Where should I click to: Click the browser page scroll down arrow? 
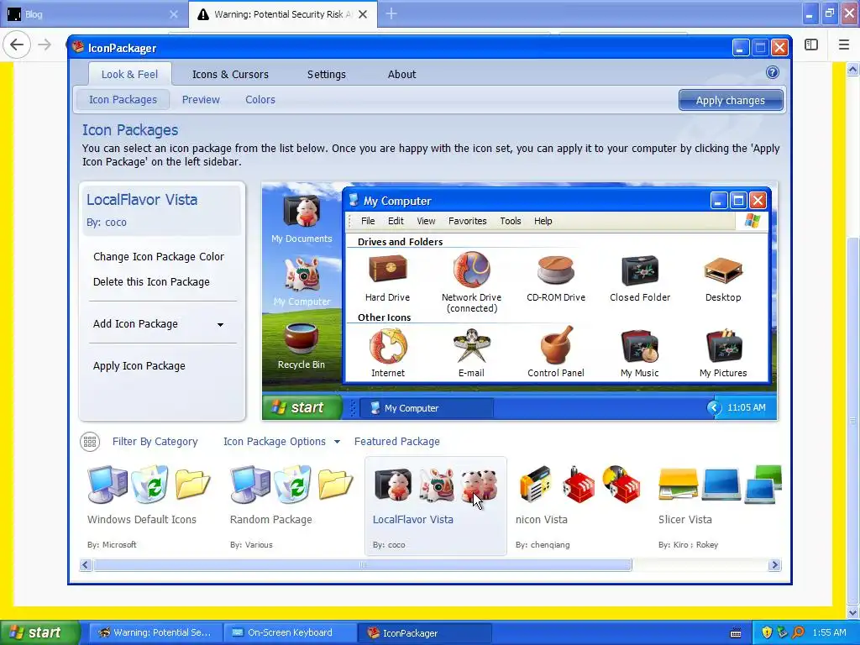[852, 612]
